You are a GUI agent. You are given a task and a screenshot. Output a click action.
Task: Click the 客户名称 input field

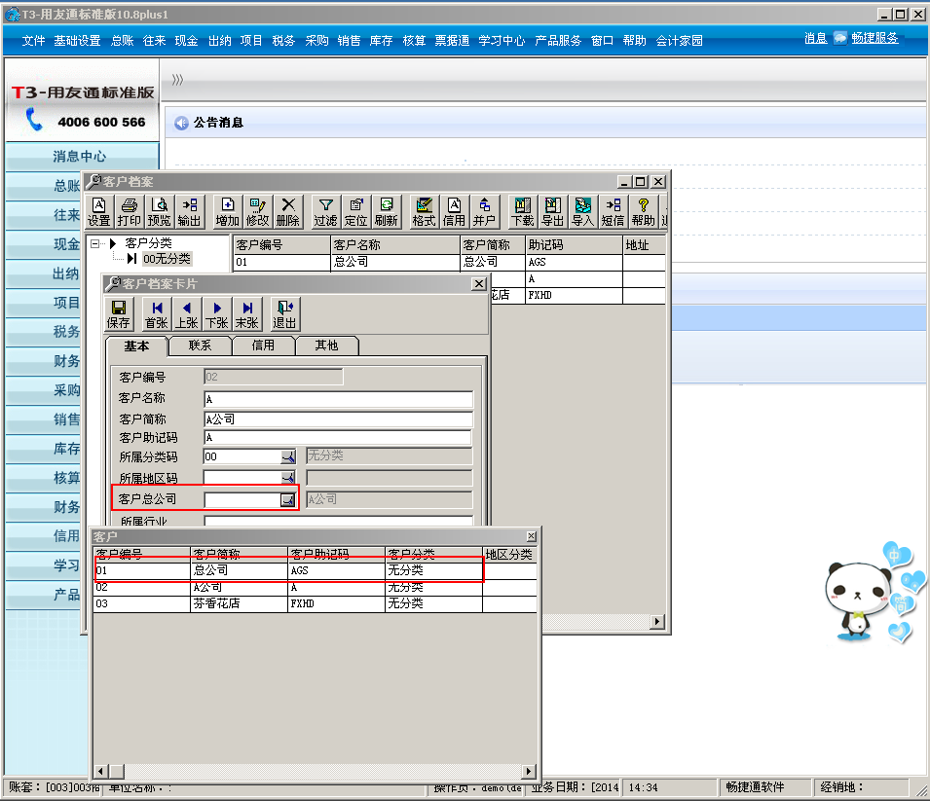[x=338, y=399]
